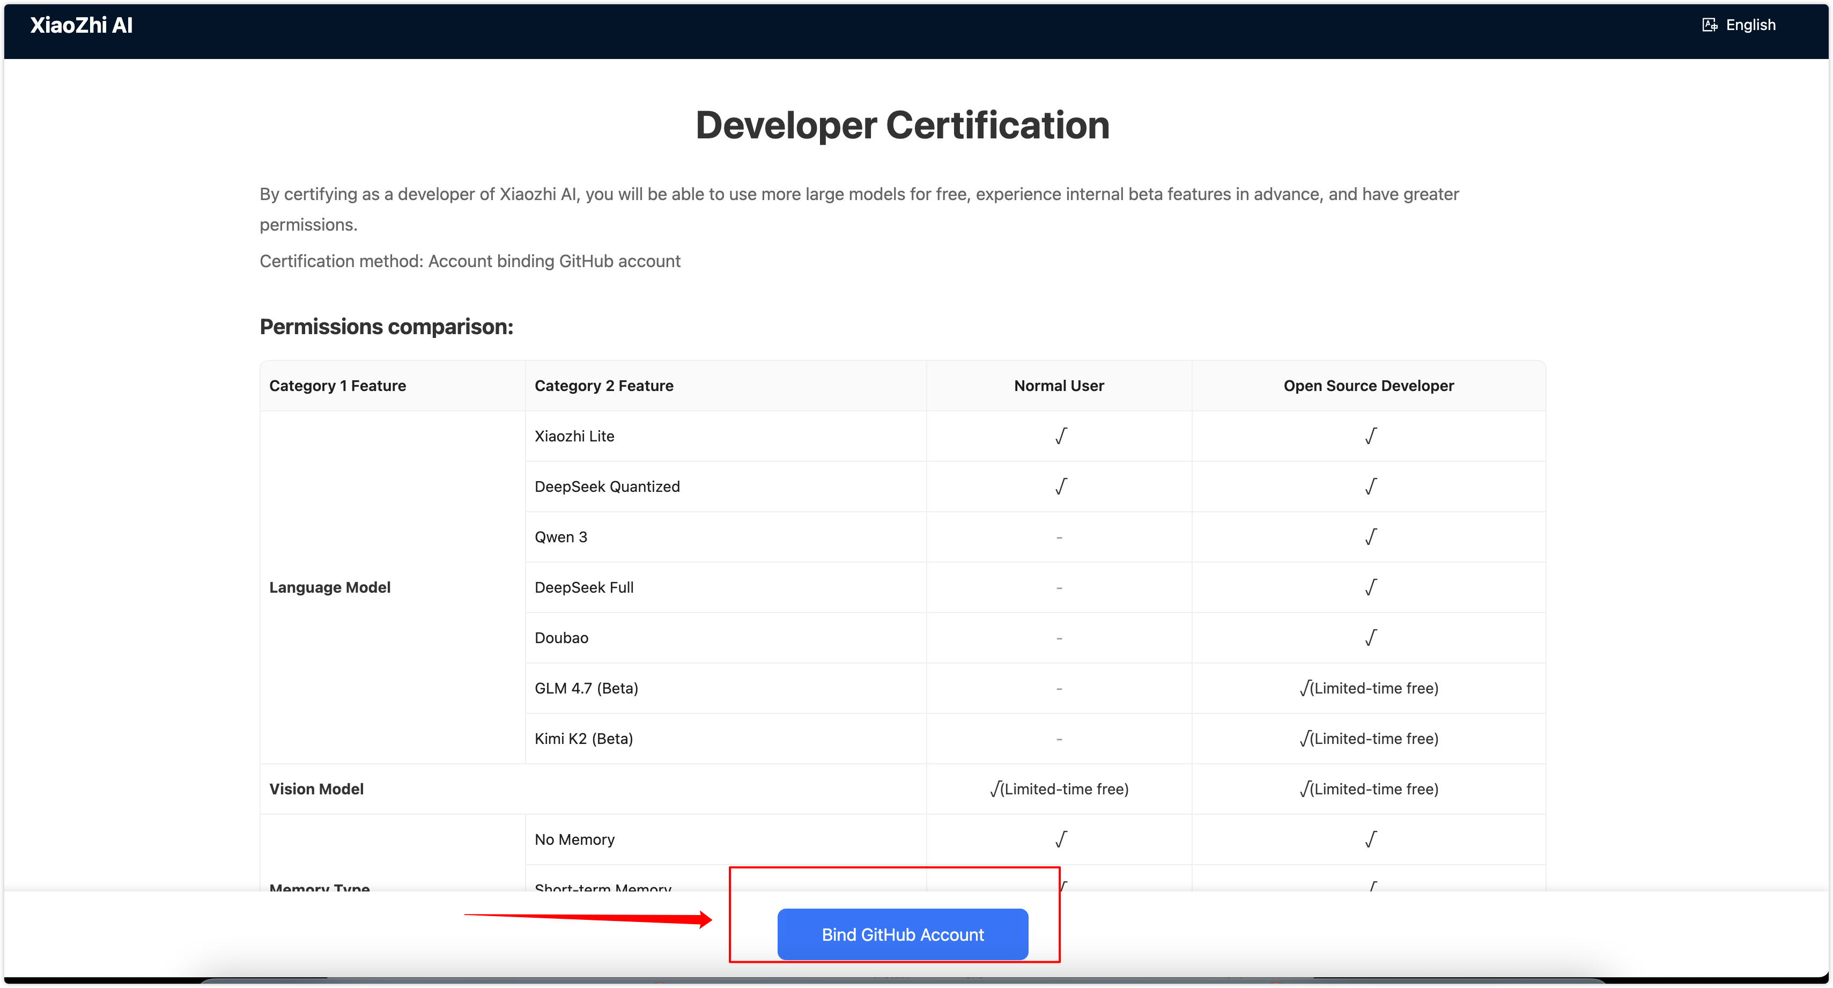Click the Normal User column header

point(1059,386)
